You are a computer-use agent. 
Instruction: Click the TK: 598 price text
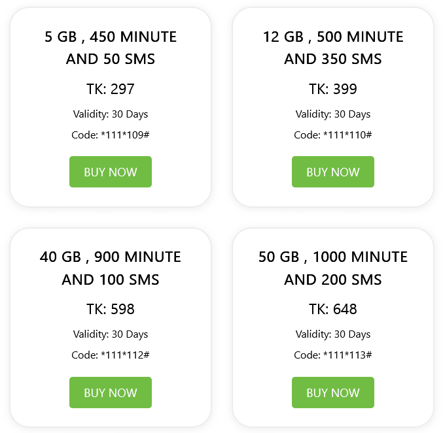click(111, 309)
